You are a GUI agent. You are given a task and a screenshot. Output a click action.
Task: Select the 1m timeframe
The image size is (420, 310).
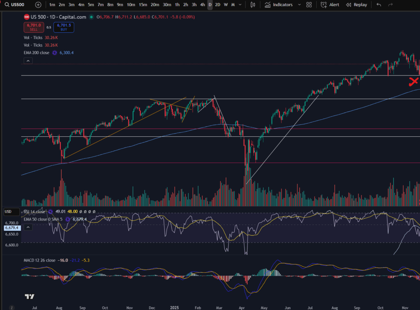tap(52, 5)
